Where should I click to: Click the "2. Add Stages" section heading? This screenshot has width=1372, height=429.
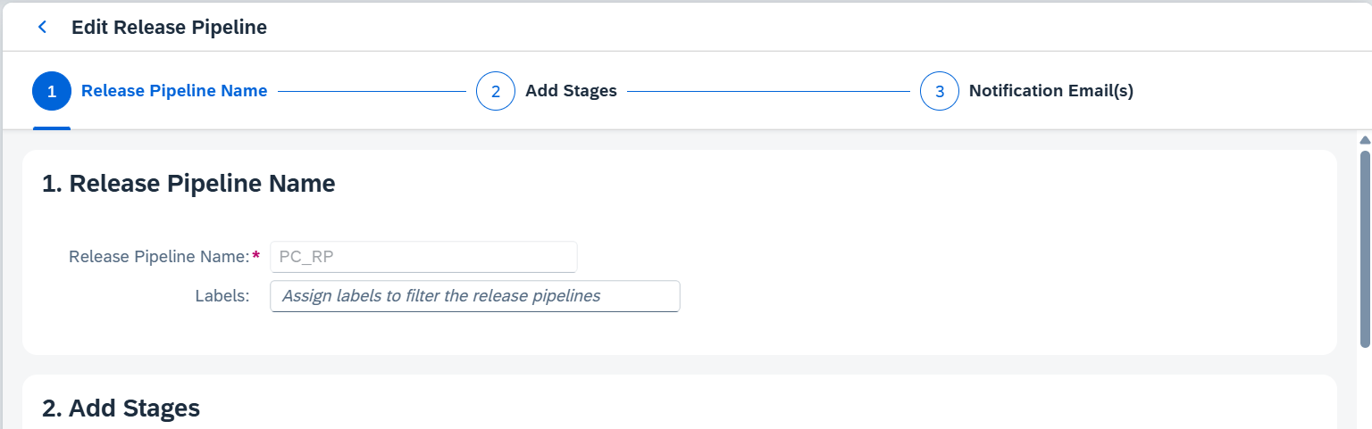coord(121,408)
